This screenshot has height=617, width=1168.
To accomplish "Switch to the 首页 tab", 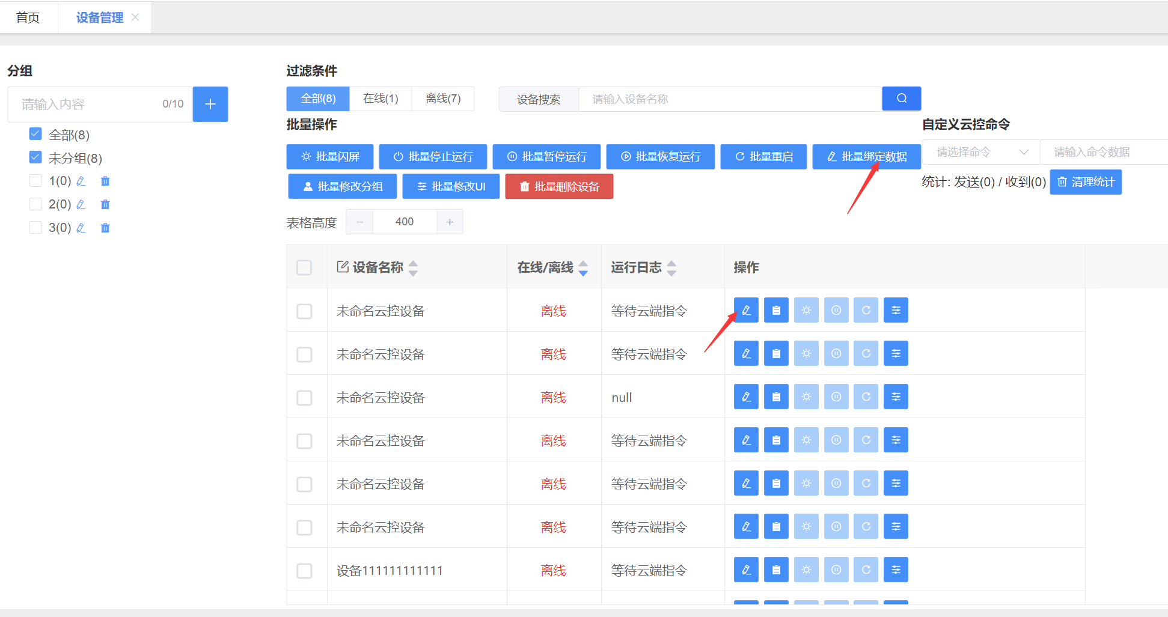I will 28,17.
